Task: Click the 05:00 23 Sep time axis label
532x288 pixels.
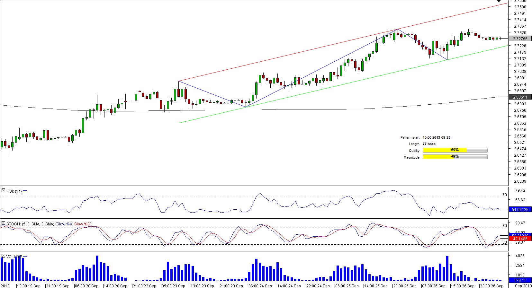Action: pyautogui.click(x=174, y=286)
